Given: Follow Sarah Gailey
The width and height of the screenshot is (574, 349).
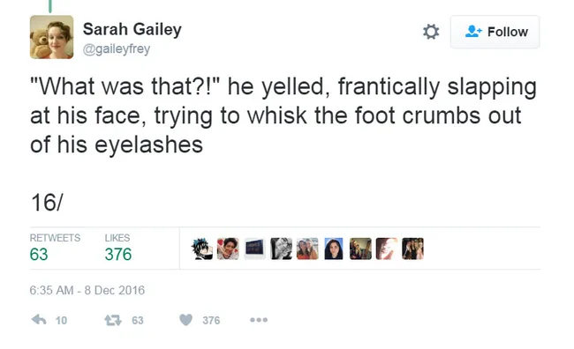Looking at the screenshot, I should [x=495, y=32].
